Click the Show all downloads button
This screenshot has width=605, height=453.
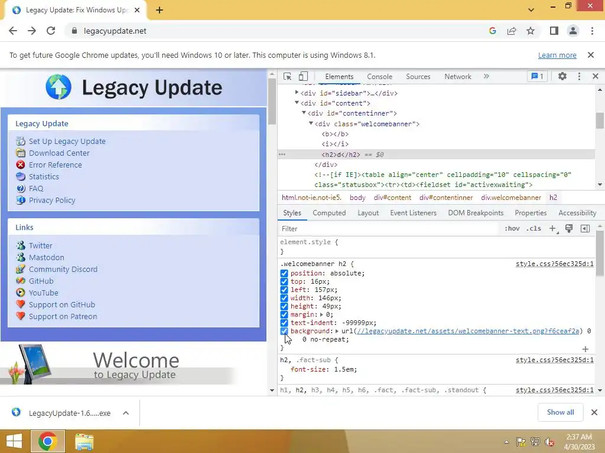(x=560, y=412)
